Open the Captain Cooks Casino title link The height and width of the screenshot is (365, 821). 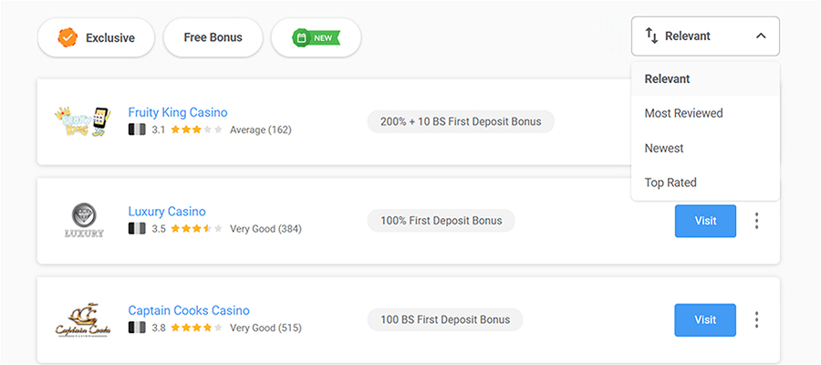pyautogui.click(x=189, y=310)
